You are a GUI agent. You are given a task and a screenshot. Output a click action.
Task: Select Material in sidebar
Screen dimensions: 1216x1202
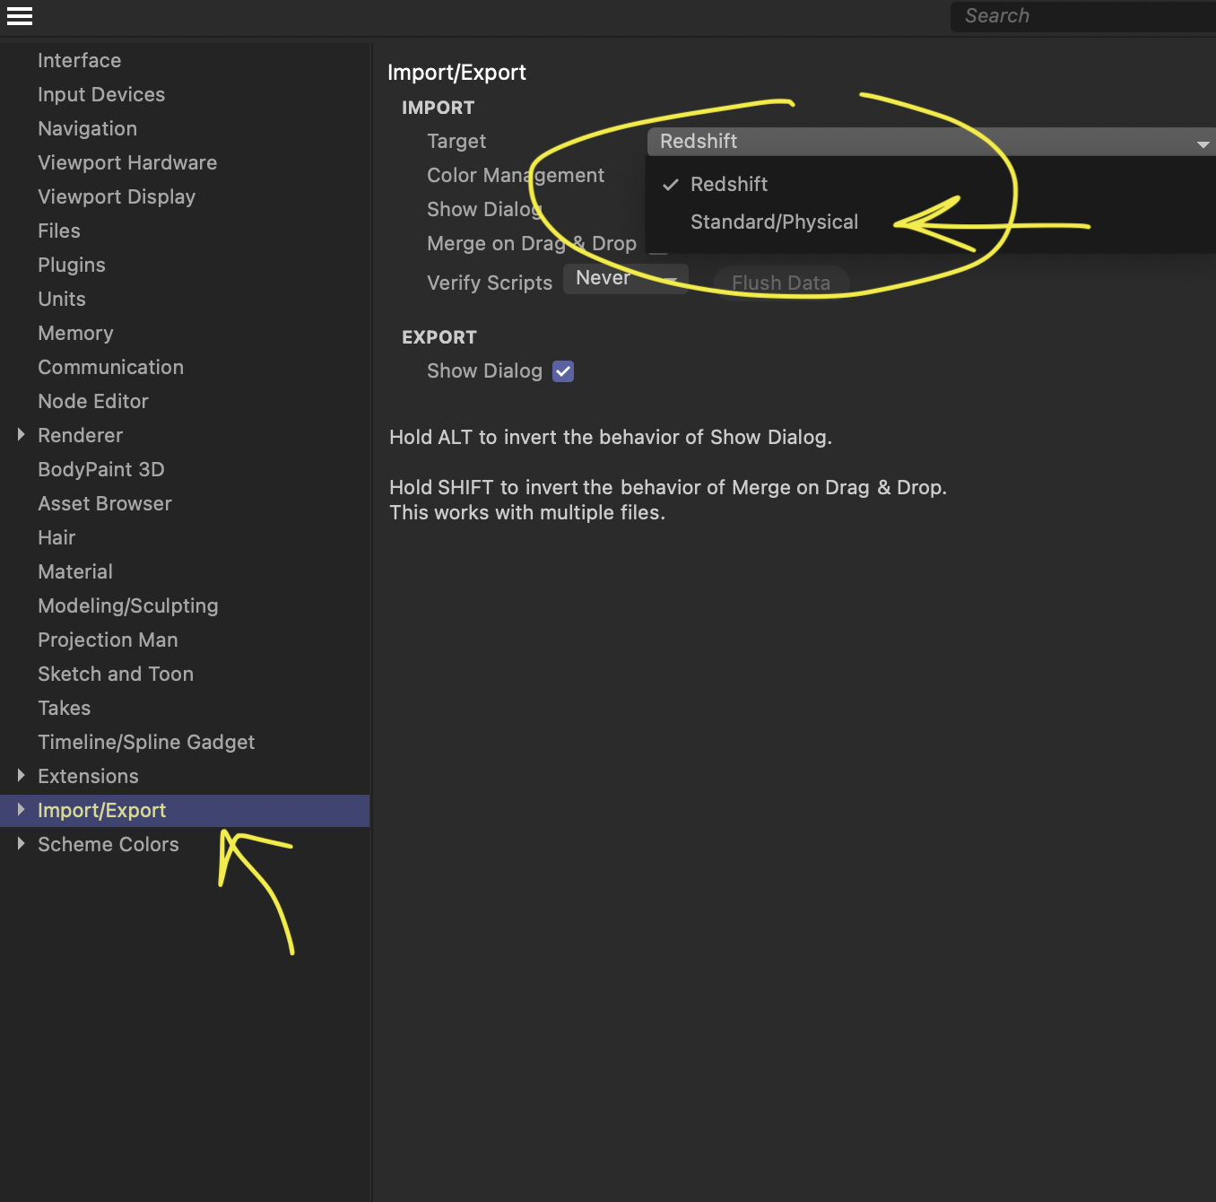[75, 571]
